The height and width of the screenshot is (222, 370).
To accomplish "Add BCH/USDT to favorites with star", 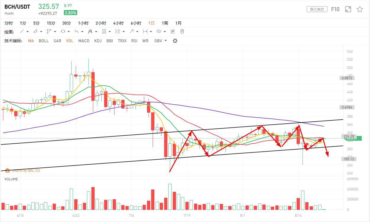I will coord(360,9).
